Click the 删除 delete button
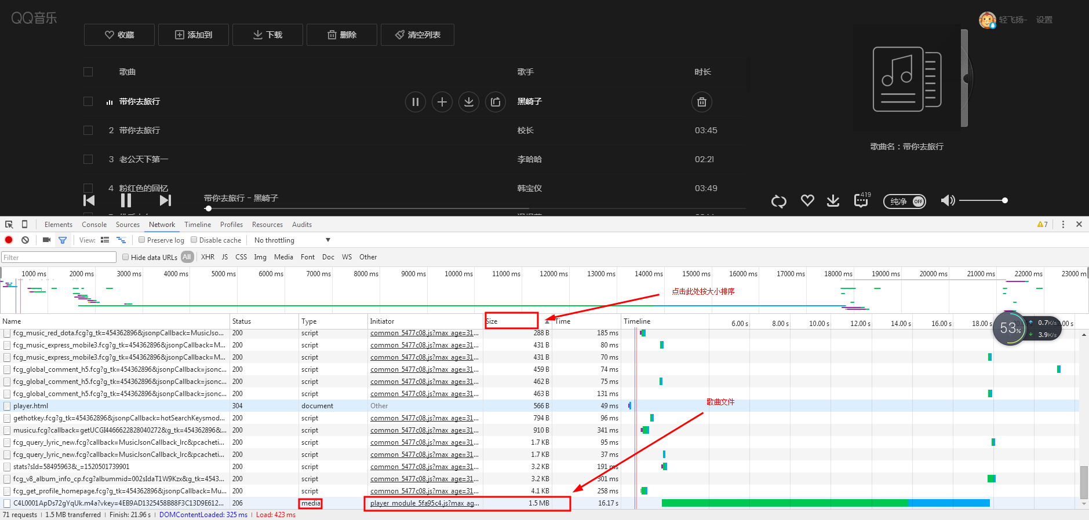Image resolution: width=1089 pixels, height=520 pixels. [x=342, y=35]
